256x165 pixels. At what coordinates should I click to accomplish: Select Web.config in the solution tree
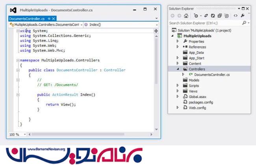click(x=198, y=108)
